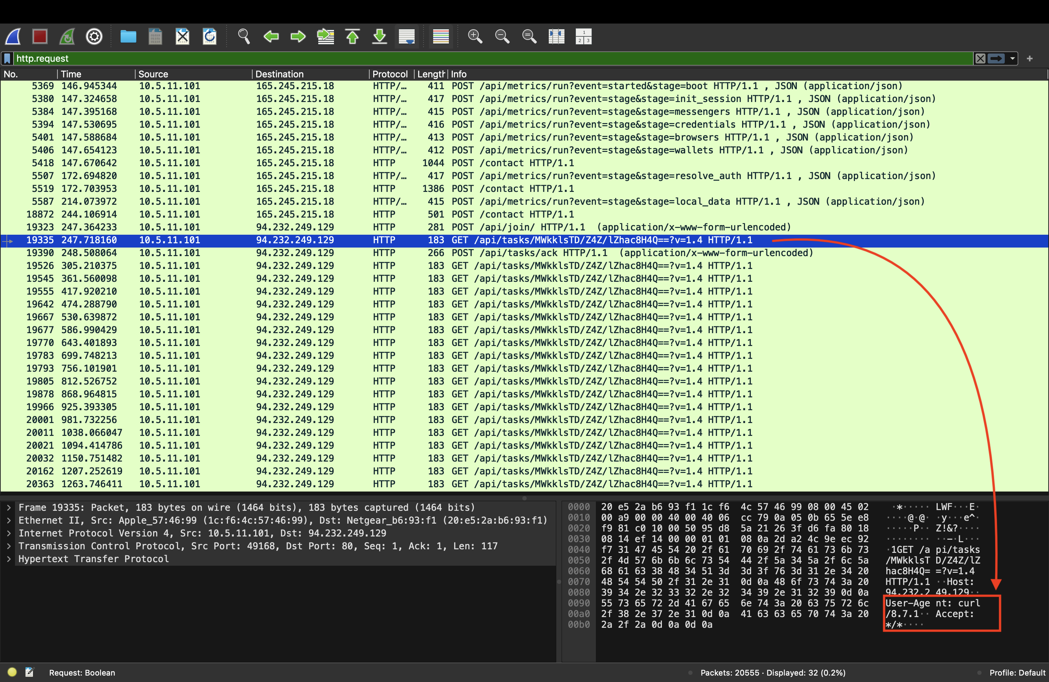Click the Profile: Default status entry
The width and height of the screenshot is (1049, 682).
tap(1017, 673)
